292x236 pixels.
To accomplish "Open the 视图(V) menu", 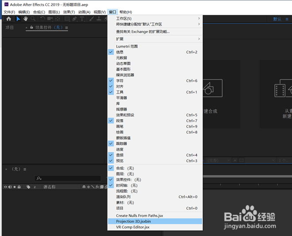I will [x=100, y=12].
